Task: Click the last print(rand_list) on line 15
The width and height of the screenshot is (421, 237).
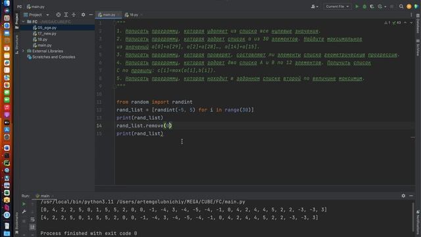Action: tap(139, 134)
